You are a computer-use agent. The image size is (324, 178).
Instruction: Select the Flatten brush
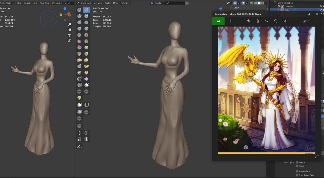[x=79, y=41]
